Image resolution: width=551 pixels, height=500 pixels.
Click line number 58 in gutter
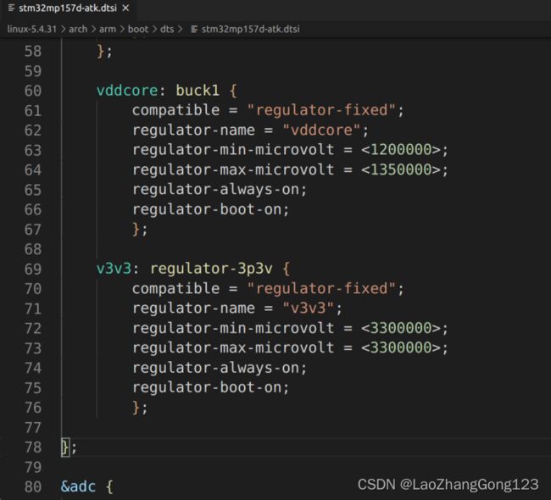[33, 52]
